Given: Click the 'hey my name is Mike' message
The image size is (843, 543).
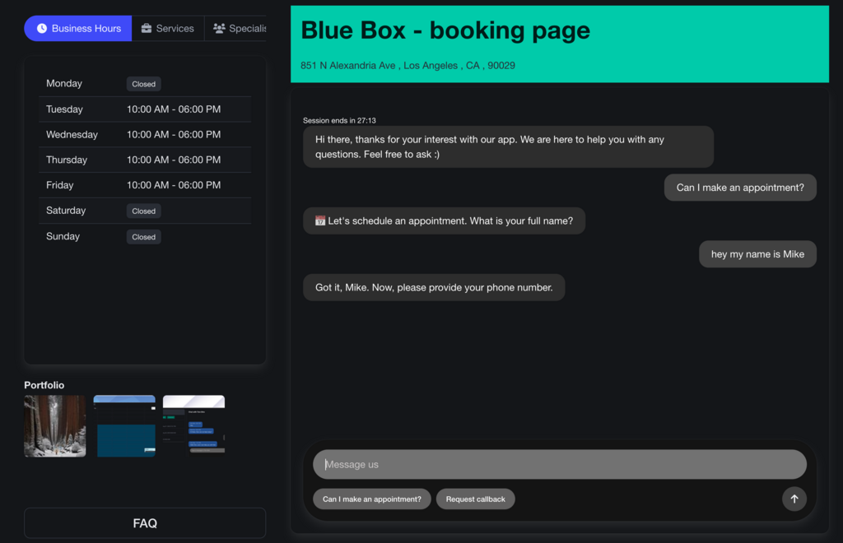Looking at the screenshot, I should tap(757, 254).
